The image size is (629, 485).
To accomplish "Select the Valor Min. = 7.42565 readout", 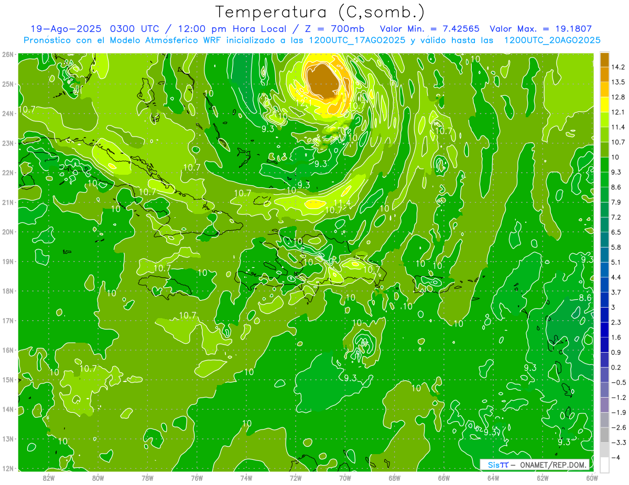I will point(430,29).
